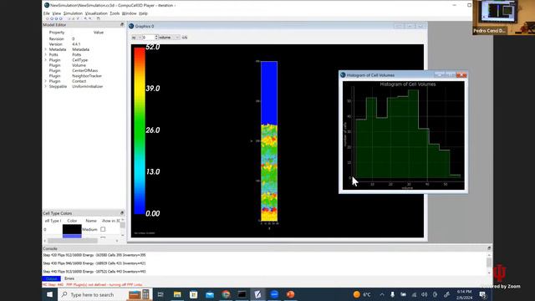Viewport: 535px width, 301px height.
Task: Show hidden system tray icons
Action: (x=382, y=294)
